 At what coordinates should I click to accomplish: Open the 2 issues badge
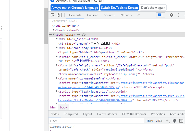[x=161, y=15]
